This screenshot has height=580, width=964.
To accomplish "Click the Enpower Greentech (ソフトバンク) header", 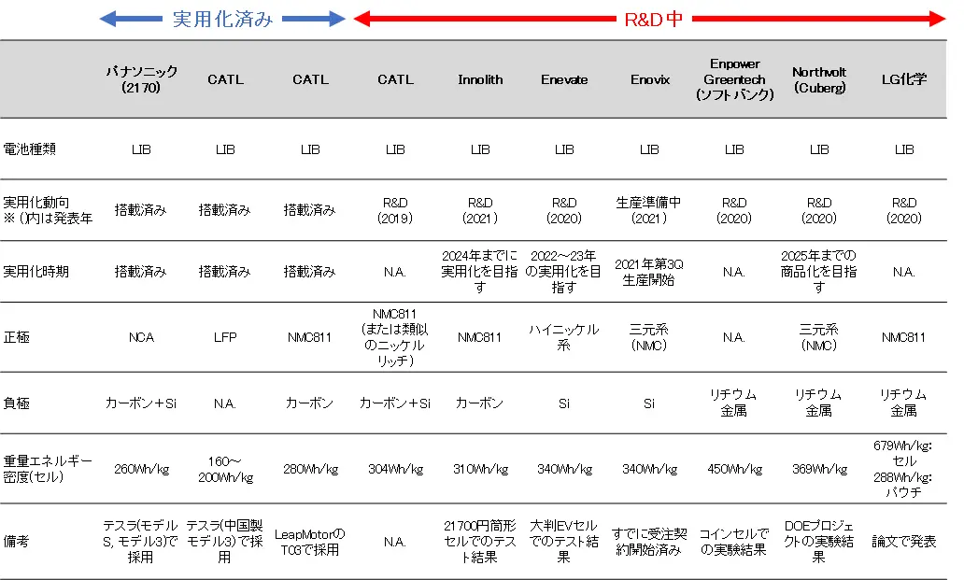I will click(x=735, y=79).
